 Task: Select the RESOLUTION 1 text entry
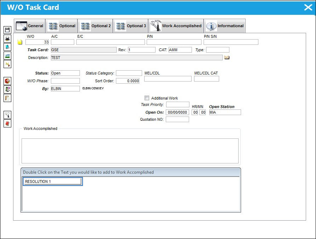pyautogui.click(x=53, y=181)
